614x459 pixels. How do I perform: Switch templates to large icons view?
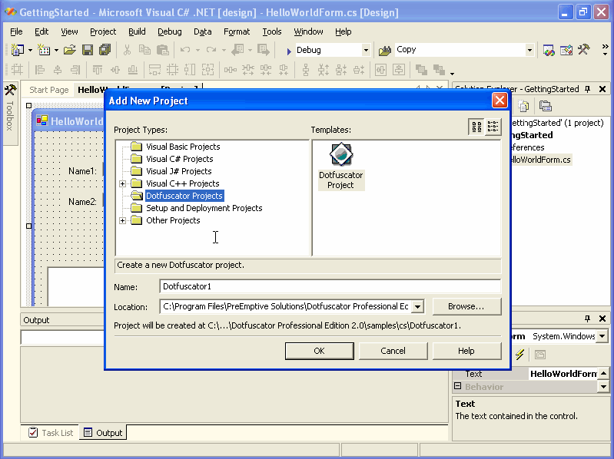click(476, 127)
